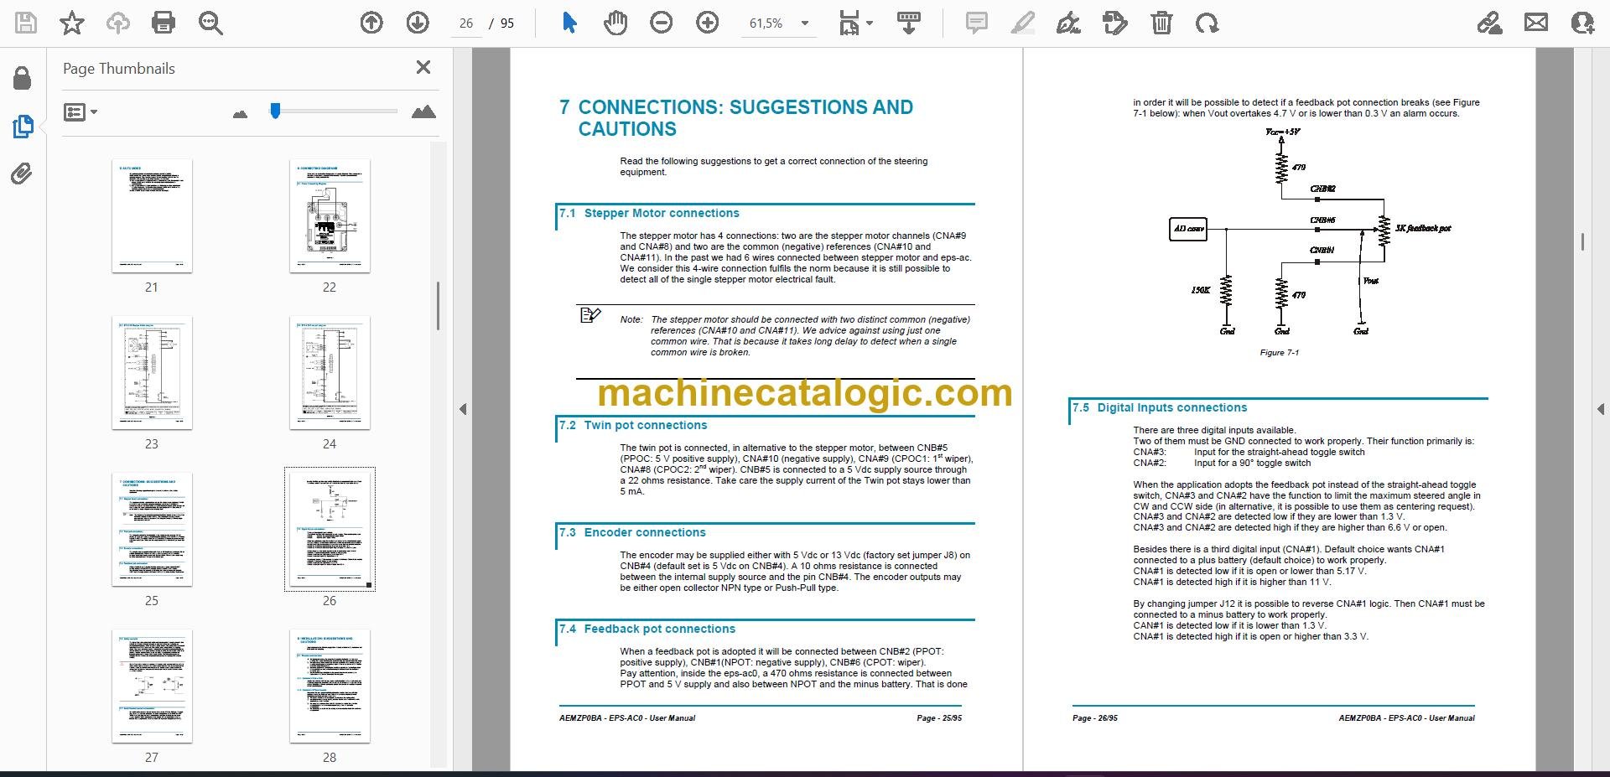Click the 'Figure 7-1' caption
The image size is (1610, 777).
(1280, 353)
